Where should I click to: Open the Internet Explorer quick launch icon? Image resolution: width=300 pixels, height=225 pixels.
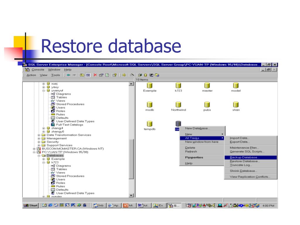(50, 205)
